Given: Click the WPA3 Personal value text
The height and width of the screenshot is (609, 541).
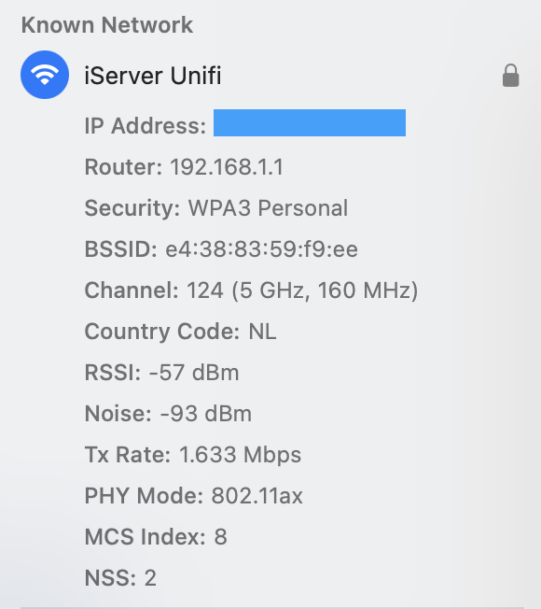Looking at the screenshot, I should click(x=268, y=208).
